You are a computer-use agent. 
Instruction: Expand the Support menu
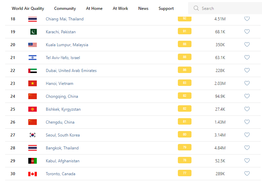(x=166, y=8)
